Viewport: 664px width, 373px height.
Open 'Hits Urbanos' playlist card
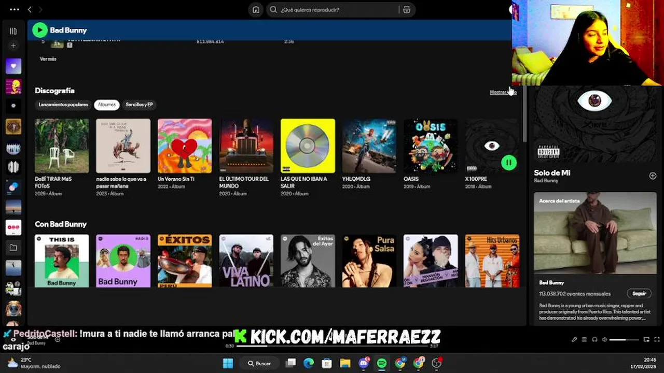(x=492, y=261)
